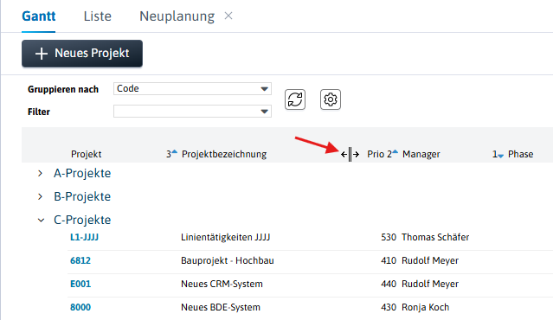Viewport: 553px width, 320px height.
Task: Click manager cell 'Ronja Koch'
Action: point(425,307)
